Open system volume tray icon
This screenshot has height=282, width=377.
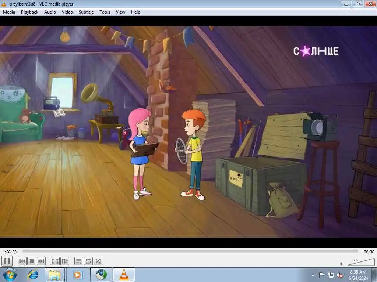[x=340, y=275]
